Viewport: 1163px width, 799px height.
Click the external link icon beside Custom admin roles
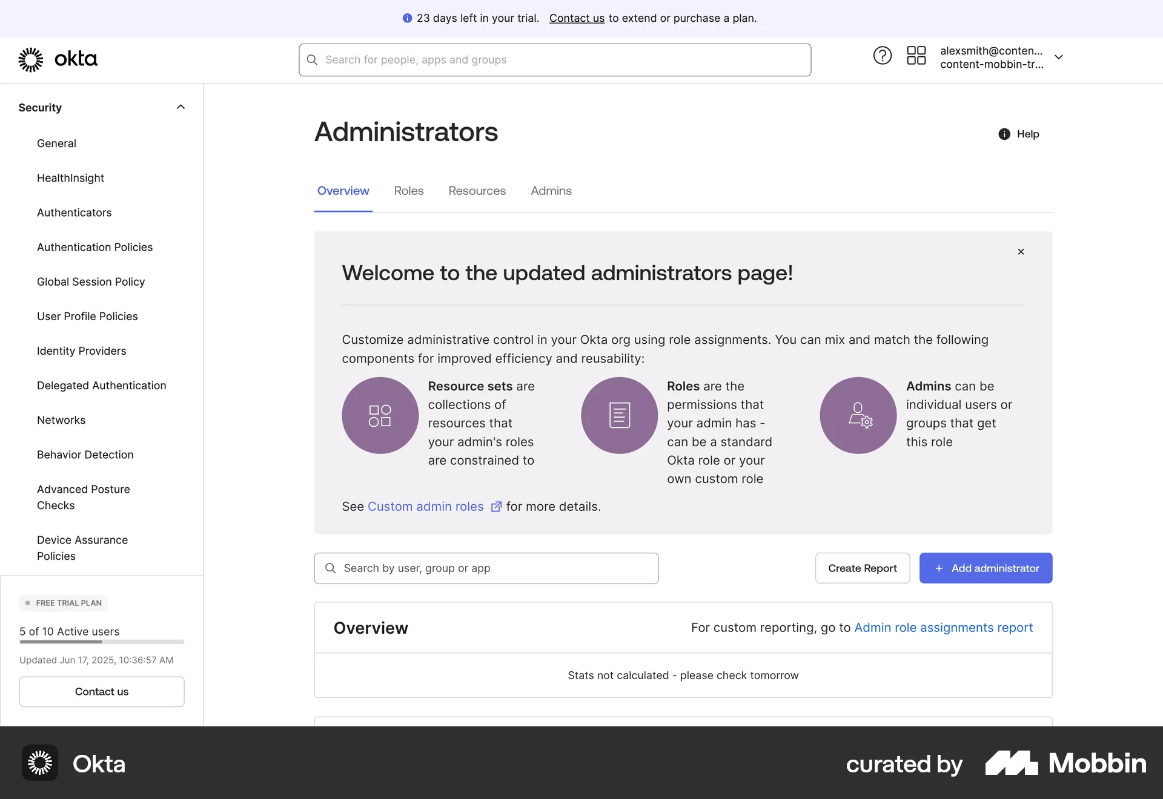coord(497,507)
